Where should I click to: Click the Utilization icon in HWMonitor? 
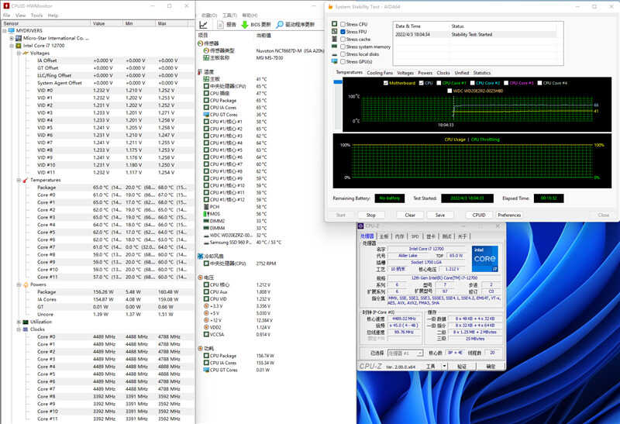[x=26, y=322]
